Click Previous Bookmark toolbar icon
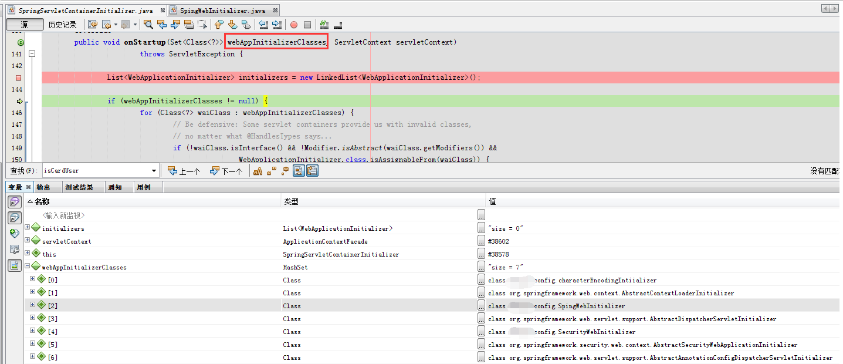Viewport: 843px width, 364px height. click(219, 25)
